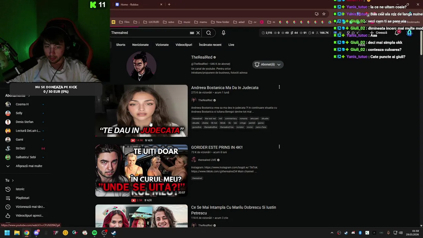Open Discord from the taskbar

tap(36, 233)
